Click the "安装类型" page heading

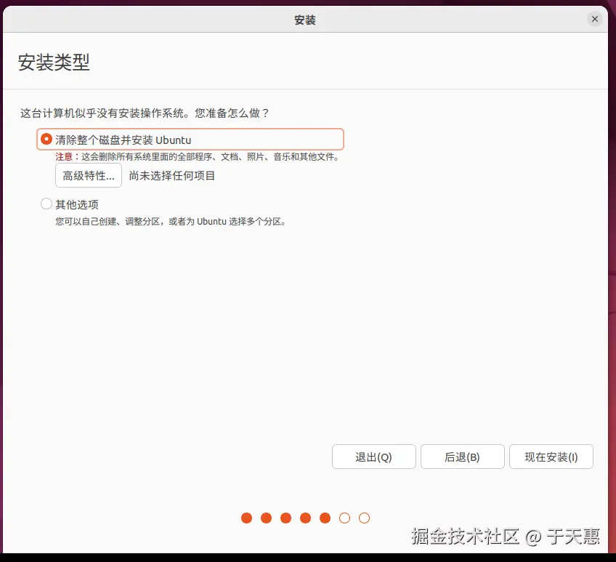54,62
